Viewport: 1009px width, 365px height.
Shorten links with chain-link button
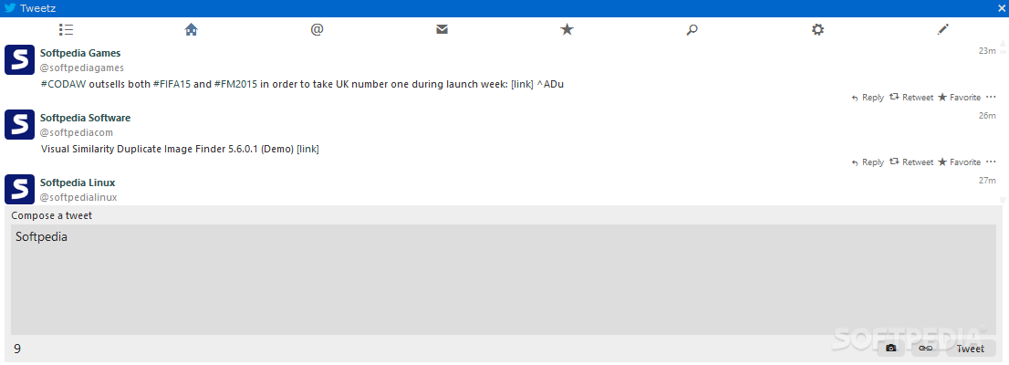click(925, 349)
